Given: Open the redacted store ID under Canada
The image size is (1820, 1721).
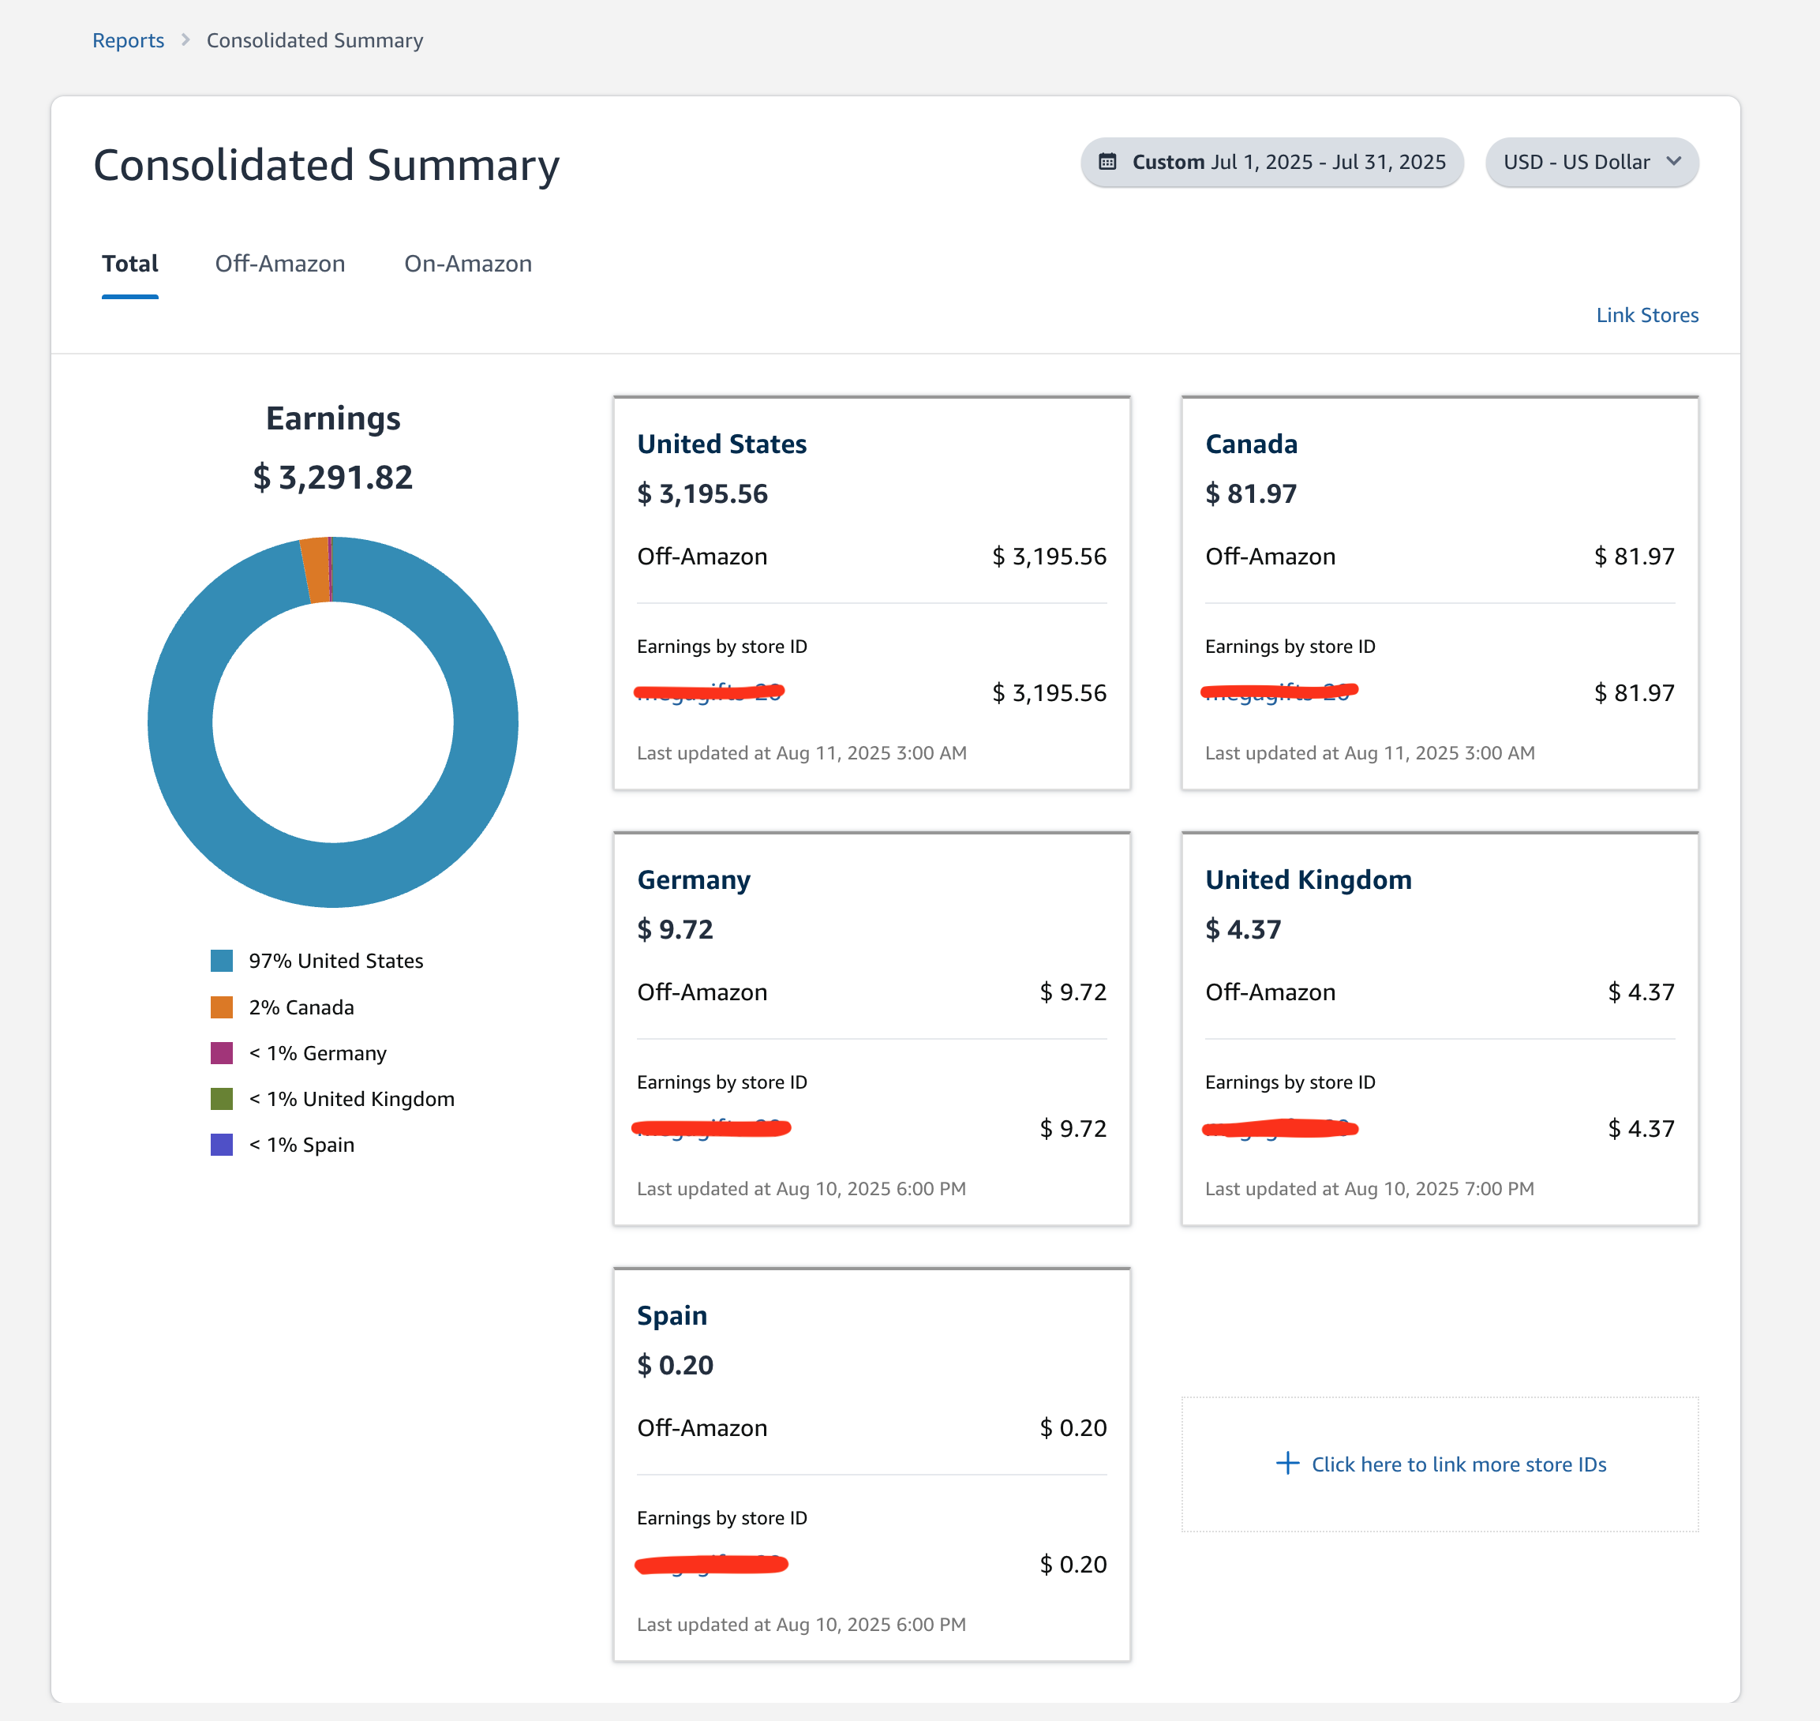Looking at the screenshot, I should [1279, 692].
